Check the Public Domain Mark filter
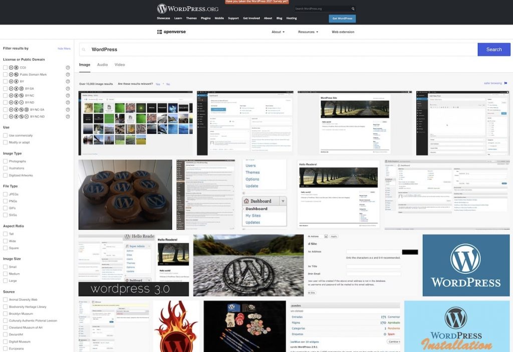This screenshot has width=513, height=352. 5,75
